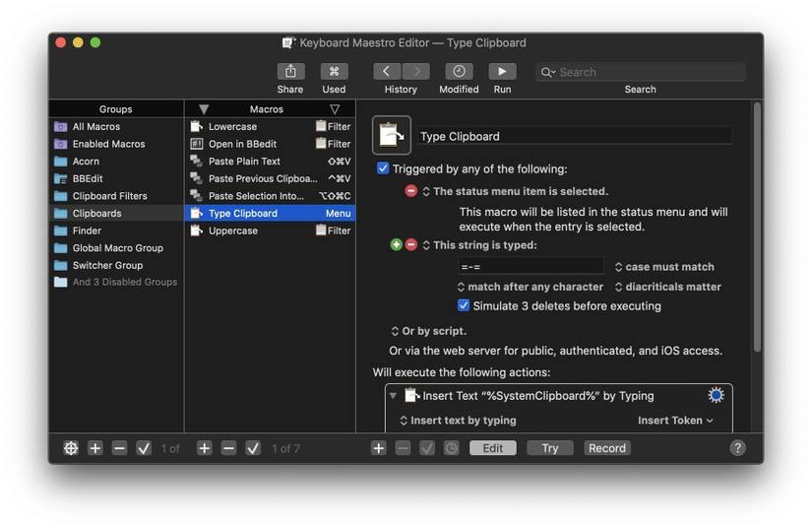Viewport: 812px width, 528px height.
Task: Go back in History
Action: point(387,72)
